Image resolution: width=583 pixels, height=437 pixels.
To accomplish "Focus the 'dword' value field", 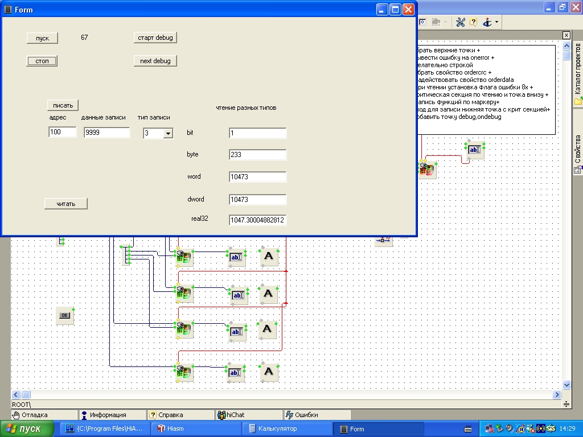I will point(258,200).
